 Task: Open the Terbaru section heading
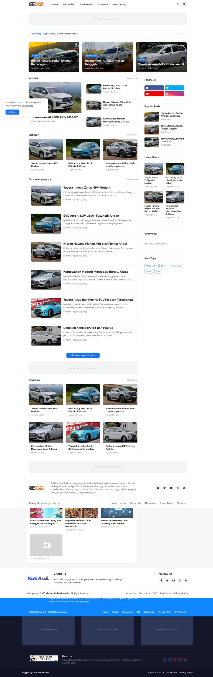coord(34,135)
